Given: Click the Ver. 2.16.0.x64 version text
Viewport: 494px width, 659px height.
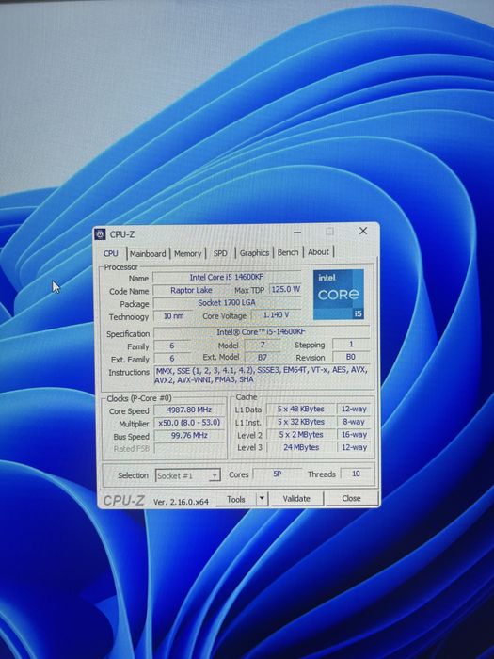Looking at the screenshot, I should pos(181,502).
